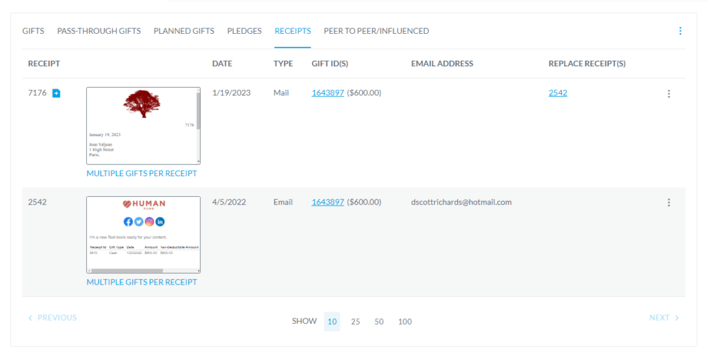This screenshot has width=707, height=357.
Task: Click the email dscottrichards@hotmail.com
Action: 461,202
